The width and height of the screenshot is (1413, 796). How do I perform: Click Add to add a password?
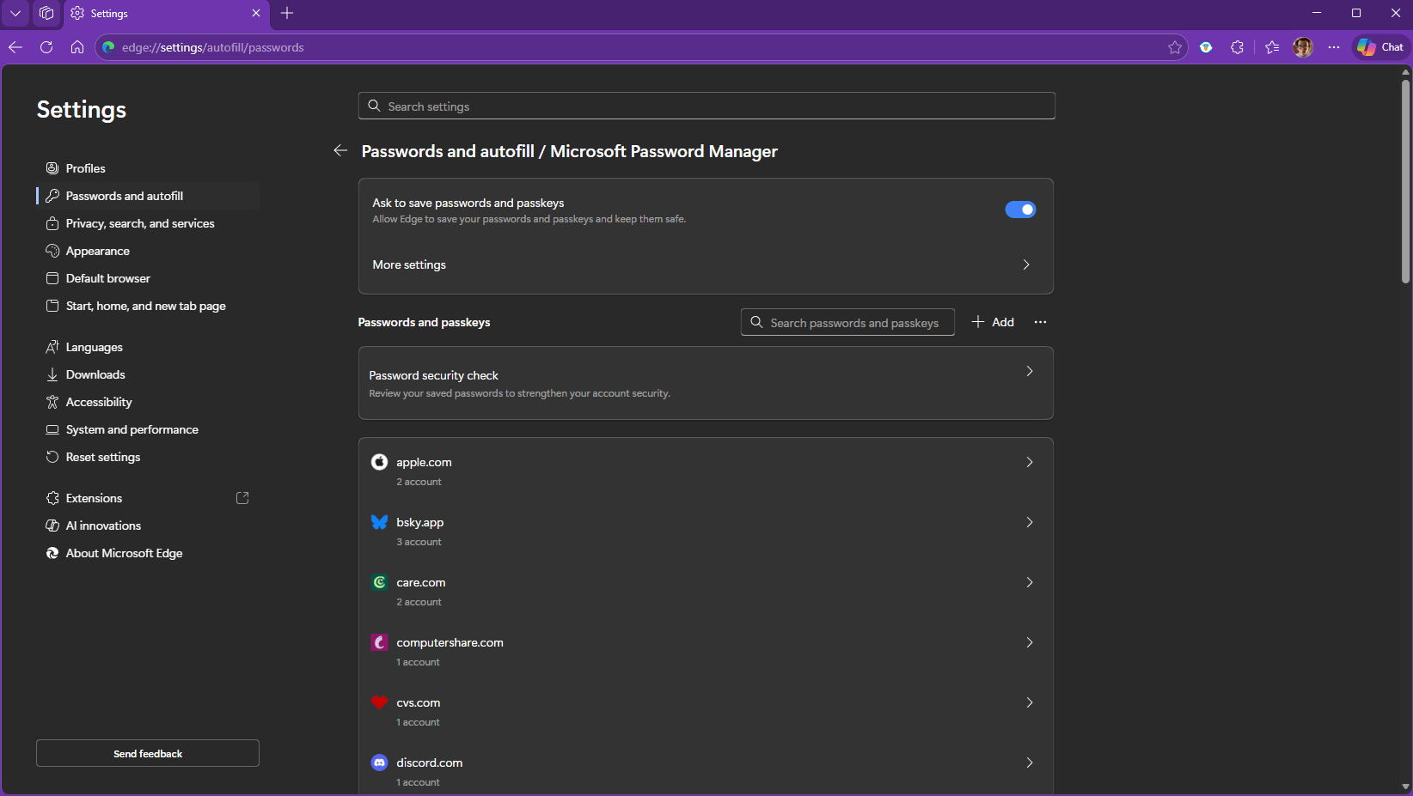pyautogui.click(x=993, y=322)
